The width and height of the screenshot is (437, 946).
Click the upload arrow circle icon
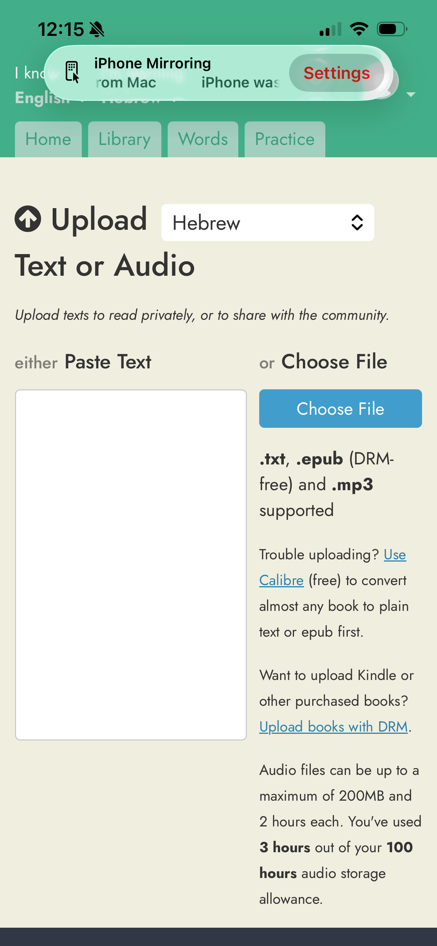click(28, 219)
